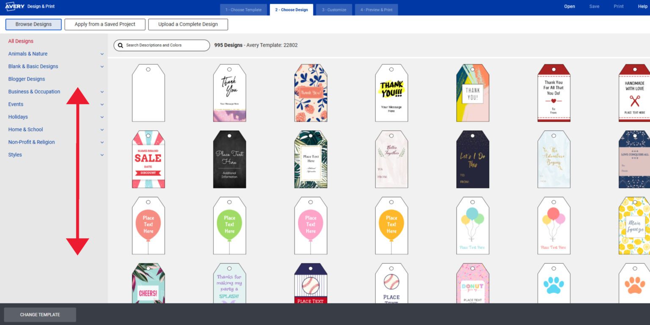Select the blue paw print tag
This screenshot has height=325, width=650.
click(554, 284)
